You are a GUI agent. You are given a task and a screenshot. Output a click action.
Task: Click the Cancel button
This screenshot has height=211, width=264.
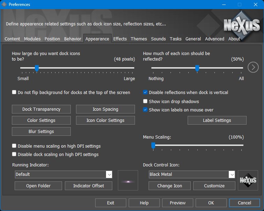click(x=244, y=203)
